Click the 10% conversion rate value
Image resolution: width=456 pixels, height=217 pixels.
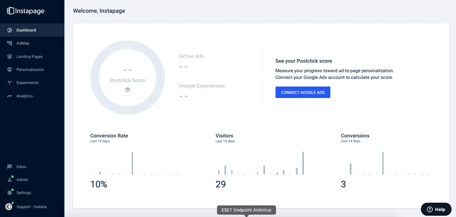coord(99,184)
